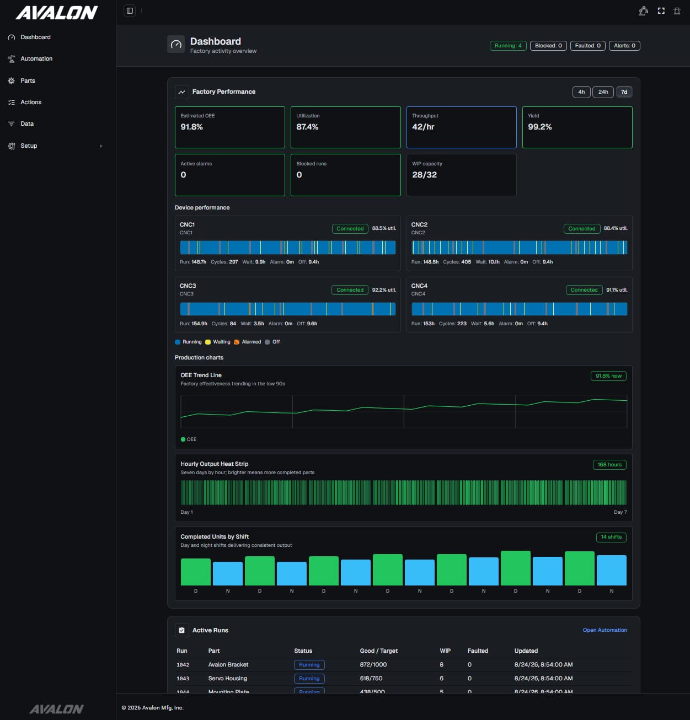The image size is (690, 720).
Task: Click the Automation robot icon in sidebar
Action: point(12,59)
